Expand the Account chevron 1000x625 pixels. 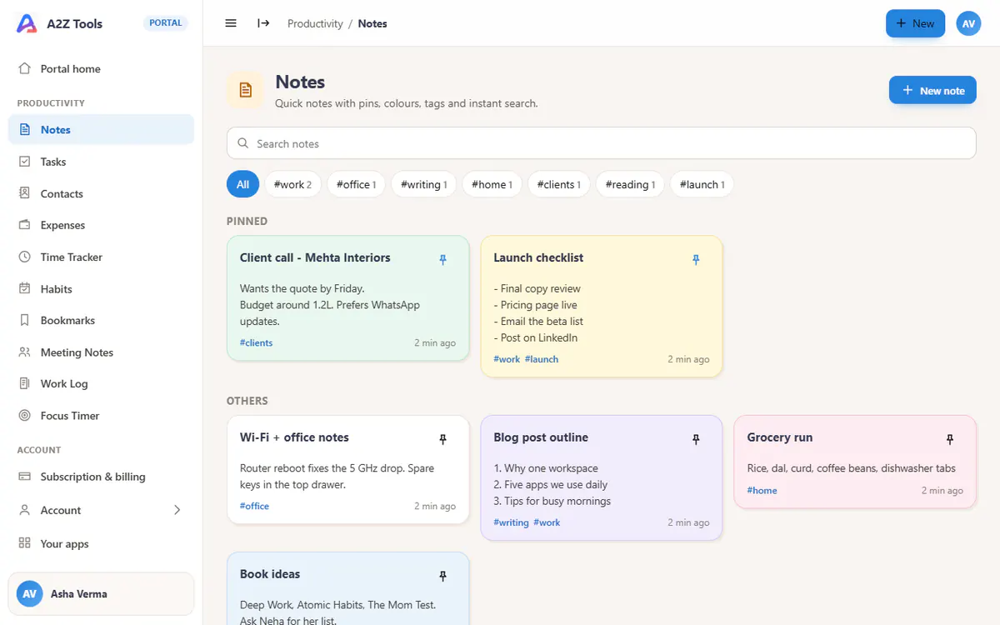177,510
